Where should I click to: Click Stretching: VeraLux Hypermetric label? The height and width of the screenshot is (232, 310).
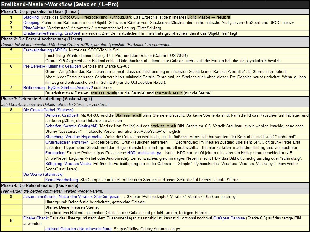point(74,137)
